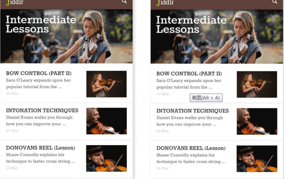The width and height of the screenshot is (284, 179).
Task: Select DONOVANS REEL (Lesson) title in left panel
Action: point(41,148)
